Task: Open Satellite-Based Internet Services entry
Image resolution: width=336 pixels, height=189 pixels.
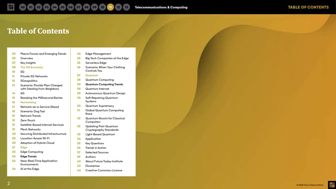Action: [x=42, y=125]
